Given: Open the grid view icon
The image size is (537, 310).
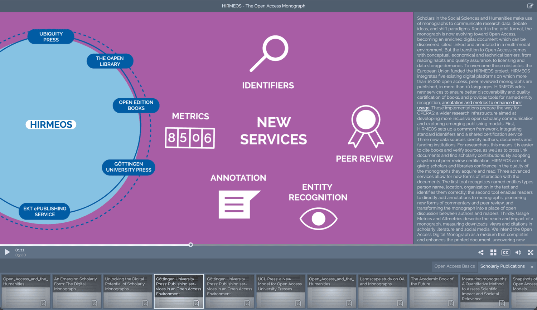Looking at the screenshot, I should [x=493, y=252].
